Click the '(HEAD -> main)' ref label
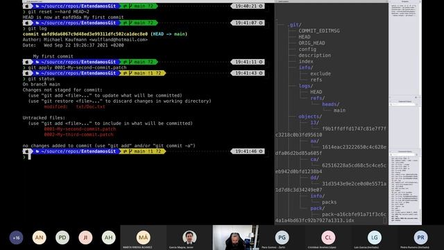444x250 pixels. pyautogui.click(x=169, y=34)
